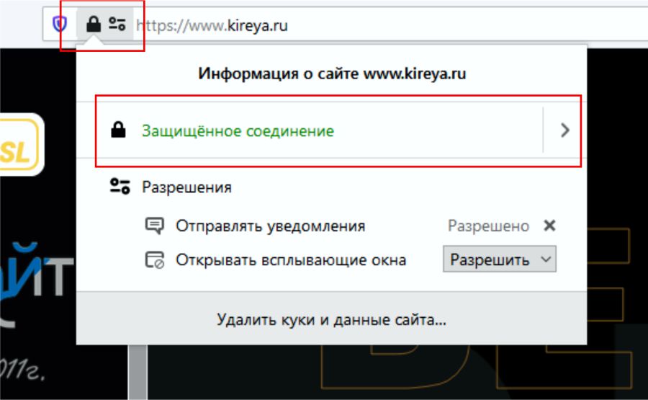The image size is (648, 400).
Task: Click Удалить куки и данные сайта
Action: click(x=331, y=319)
